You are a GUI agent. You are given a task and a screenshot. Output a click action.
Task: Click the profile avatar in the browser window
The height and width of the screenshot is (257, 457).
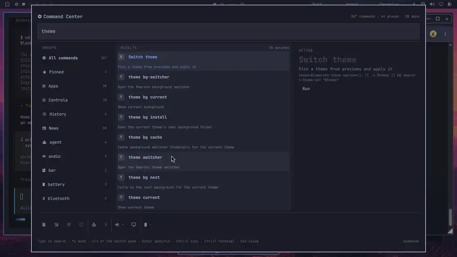click(x=433, y=34)
